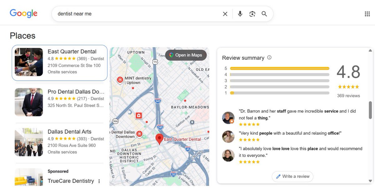Image resolution: width=375 pixels, height=189 pixels.
Task: Select the unlabeled dental marker above Pro Dental Dallas
Action: coord(139,116)
